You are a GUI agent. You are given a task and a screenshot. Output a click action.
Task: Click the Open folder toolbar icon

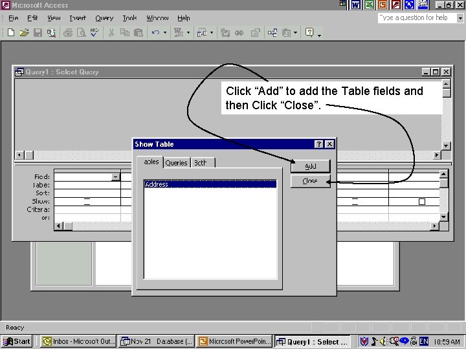click(x=24, y=32)
